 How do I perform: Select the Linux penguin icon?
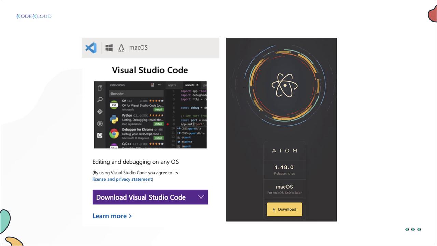click(x=121, y=48)
